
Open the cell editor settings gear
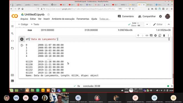156,35
